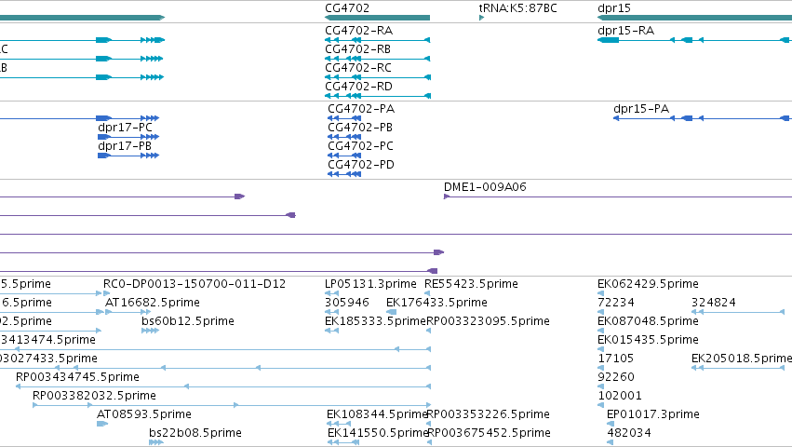The height and width of the screenshot is (447, 792).
Task: Click protein CG4702-PA label
Action: 361,109
